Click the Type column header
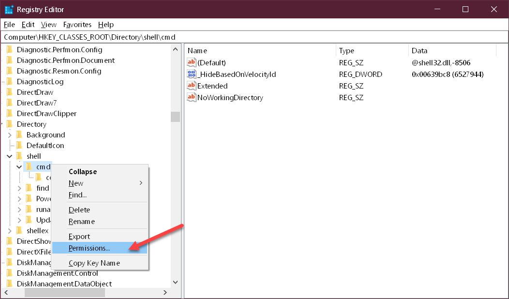 point(373,51)
